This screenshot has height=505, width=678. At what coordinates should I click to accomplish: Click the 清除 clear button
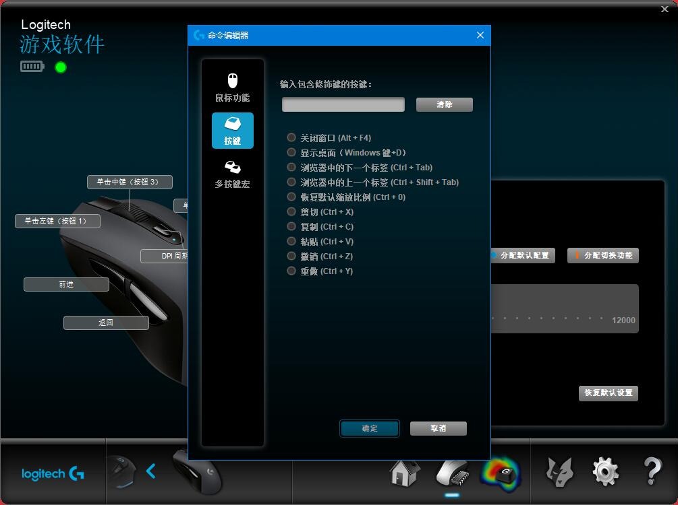click(x=445, y=104)
